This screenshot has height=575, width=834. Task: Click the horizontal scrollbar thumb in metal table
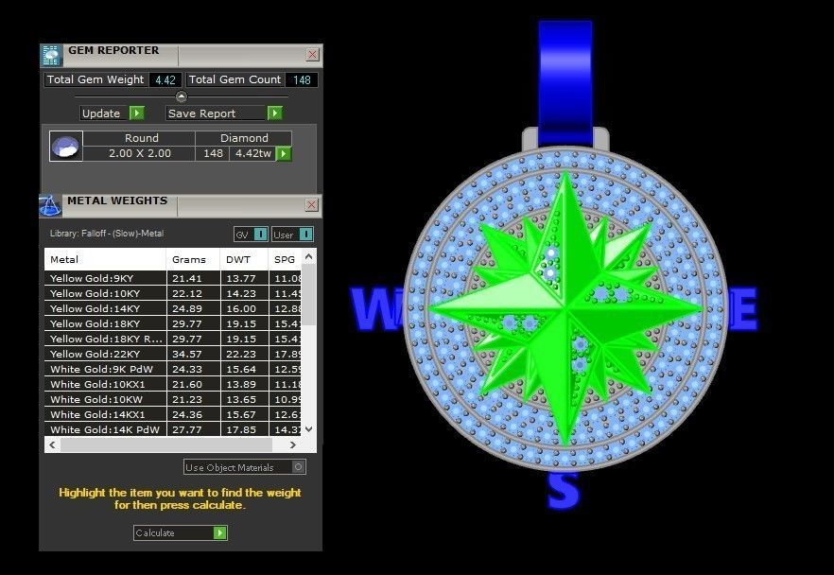[x=166, y=444]
